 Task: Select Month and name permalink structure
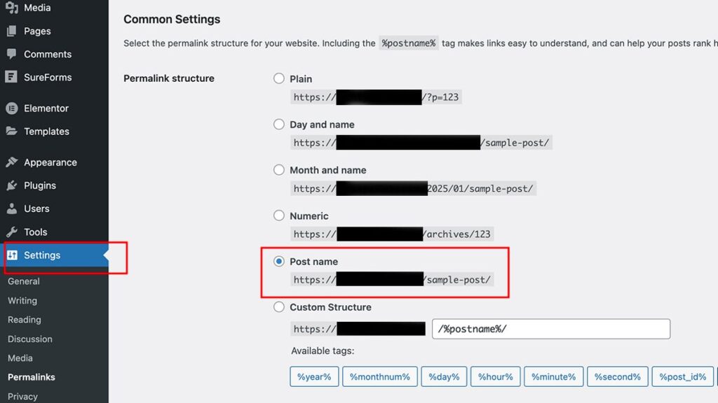[x=279, y=169]
